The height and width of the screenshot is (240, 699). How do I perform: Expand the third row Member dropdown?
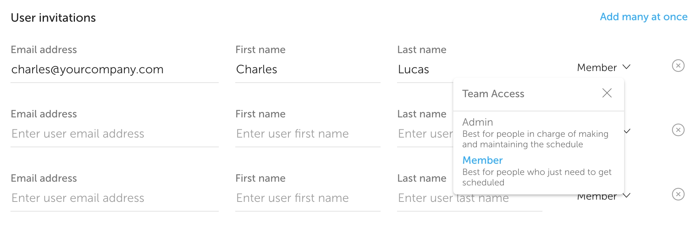click(x=626, y=196)
